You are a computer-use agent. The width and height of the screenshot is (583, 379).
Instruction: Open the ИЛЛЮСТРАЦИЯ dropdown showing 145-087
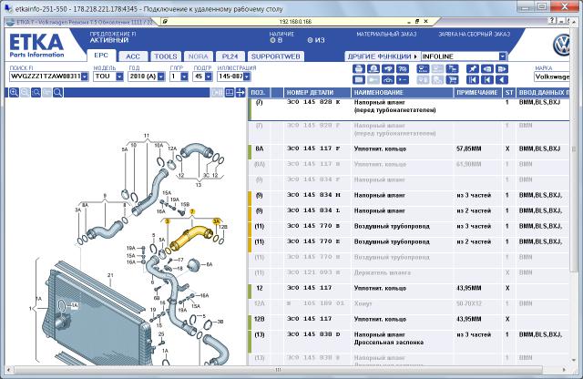(x=247, y=77)
